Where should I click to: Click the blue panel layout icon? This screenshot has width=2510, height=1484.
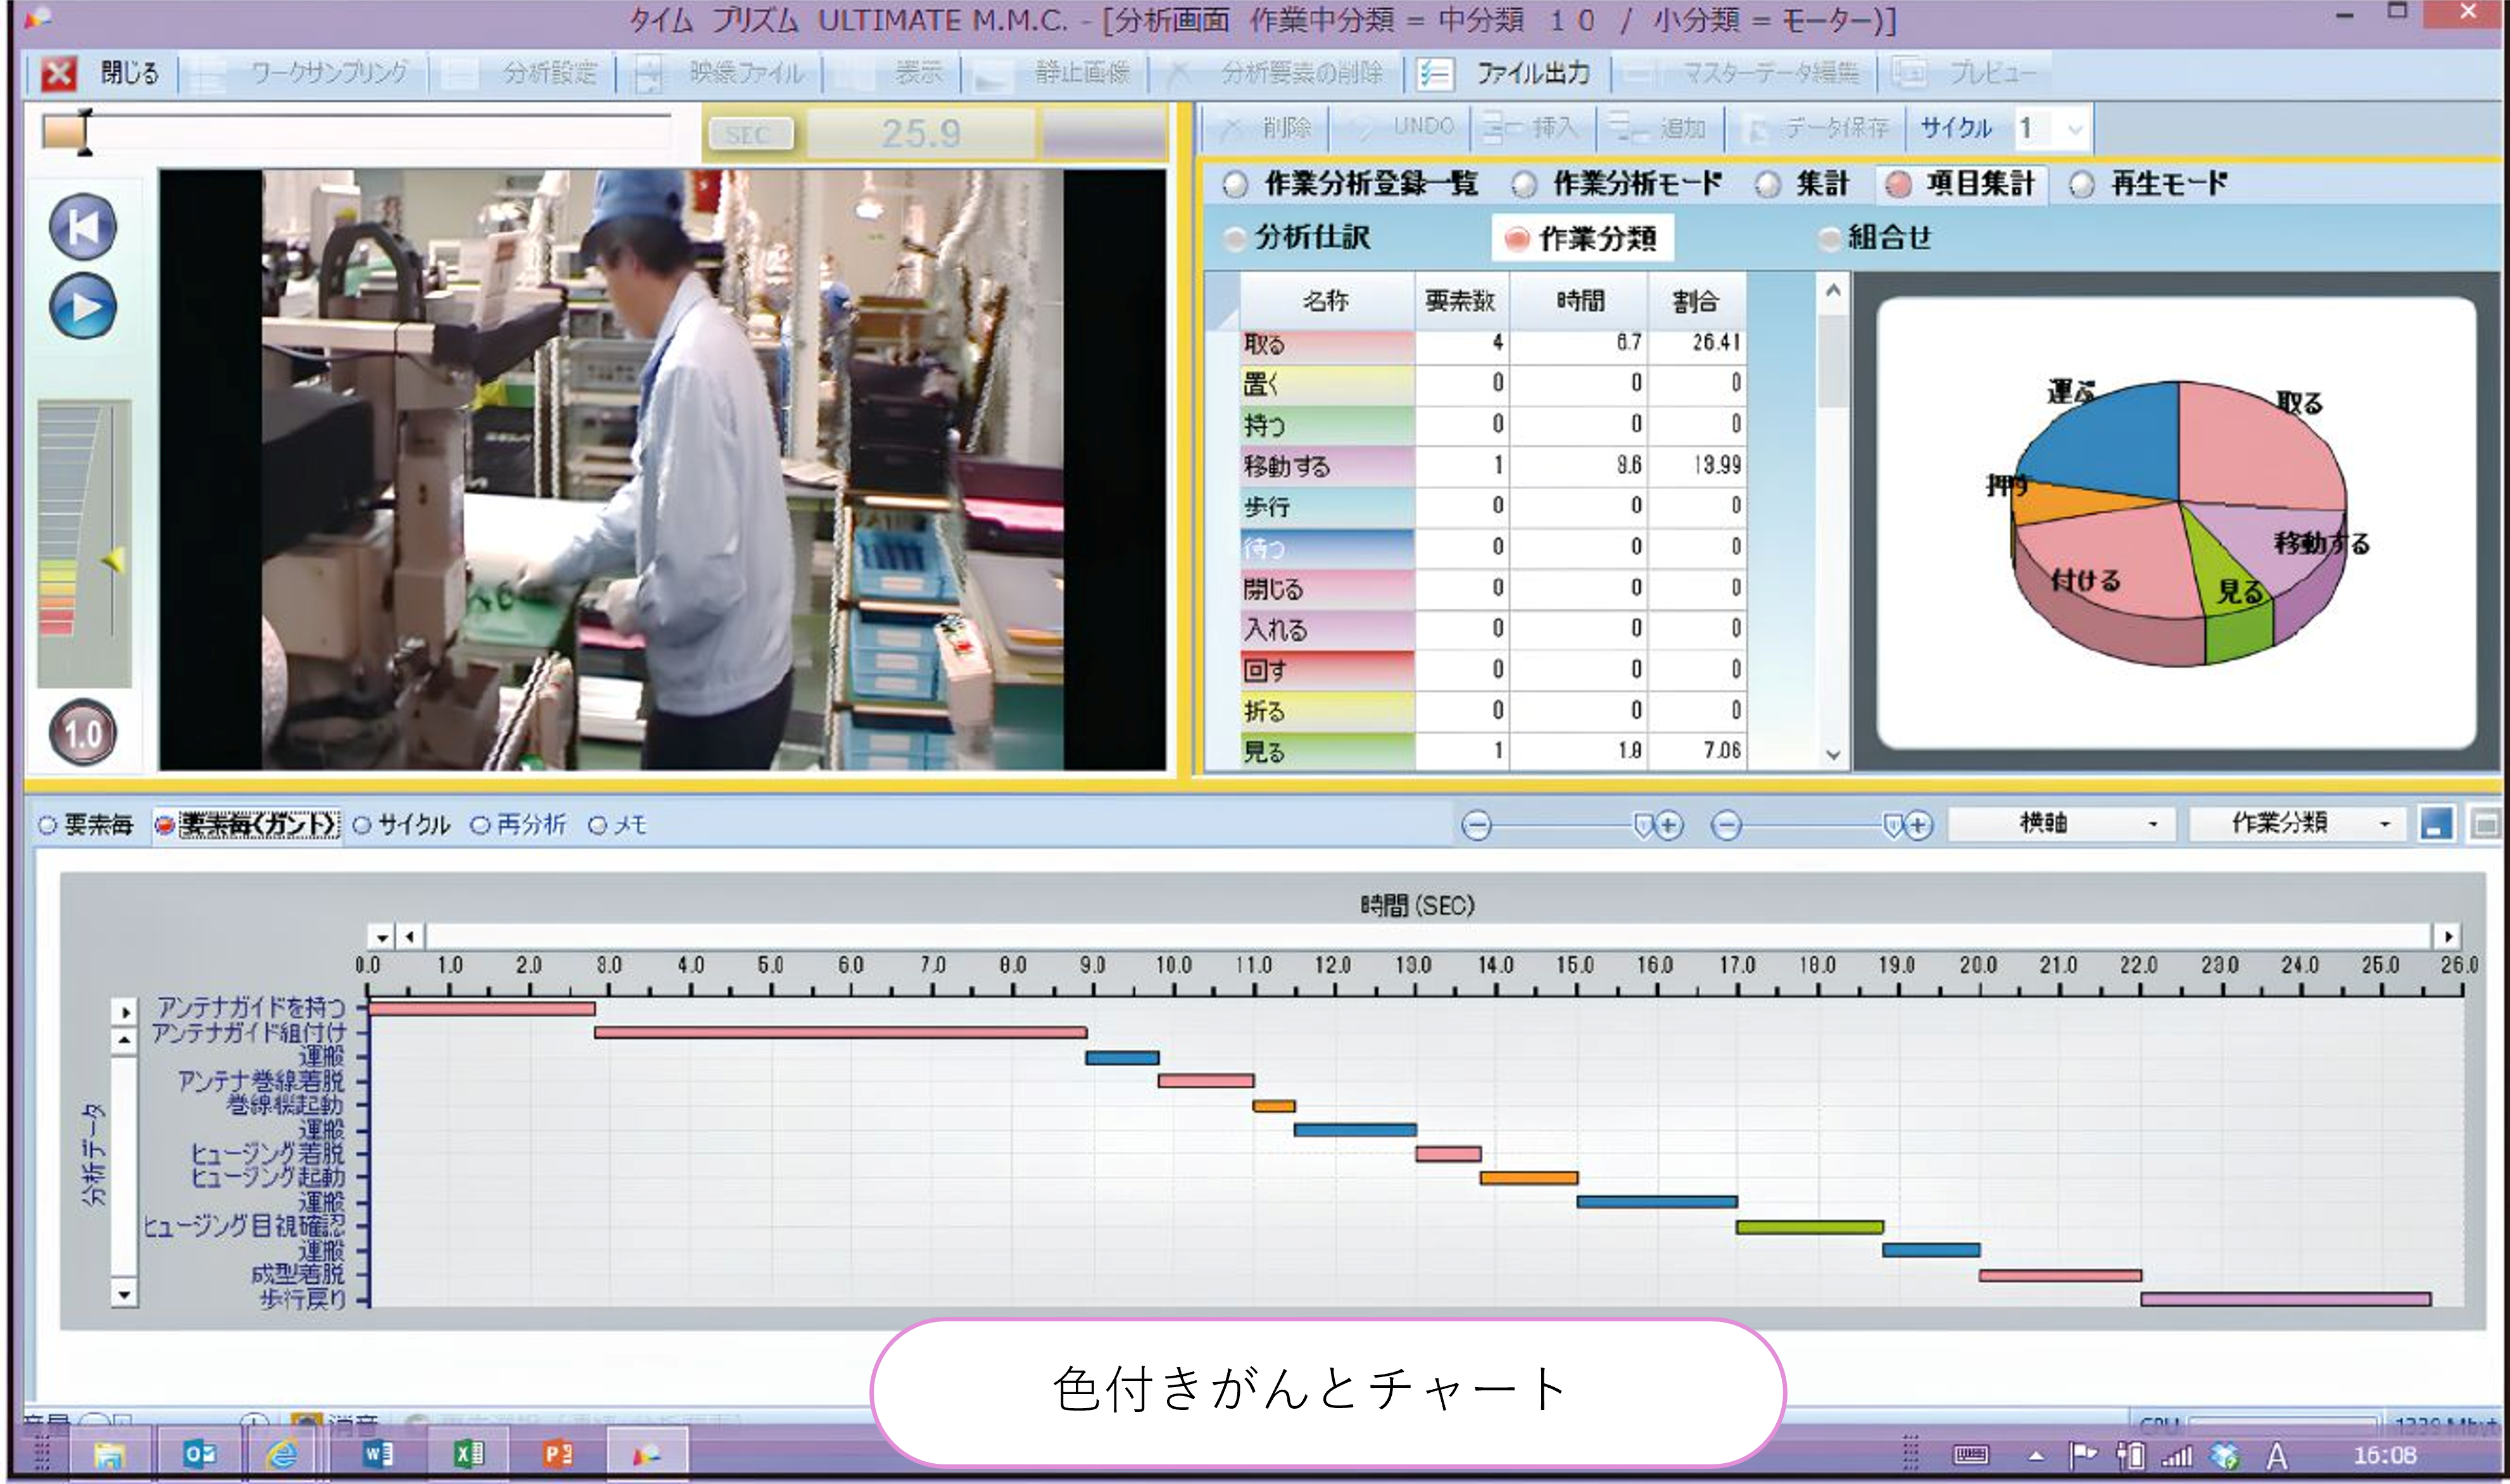tap(2436, 825)
